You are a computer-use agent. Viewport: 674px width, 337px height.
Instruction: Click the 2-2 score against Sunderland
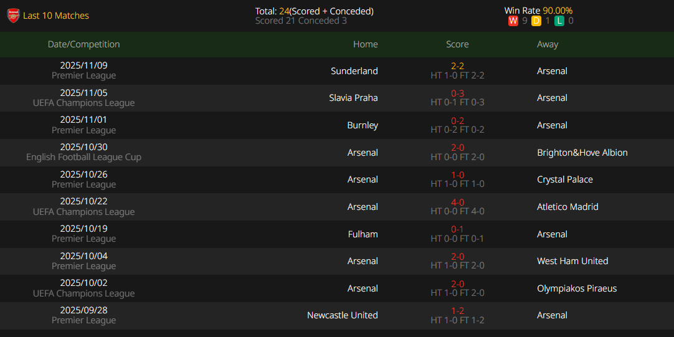[x=457, y=66]
